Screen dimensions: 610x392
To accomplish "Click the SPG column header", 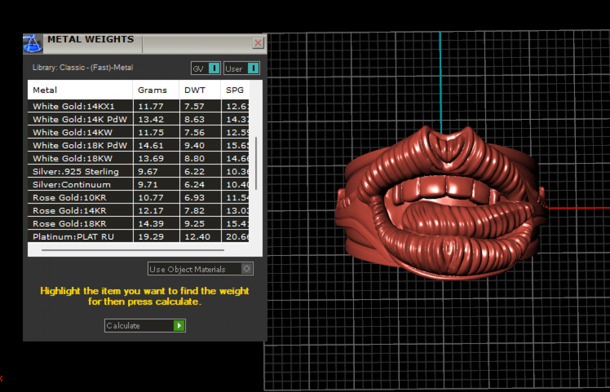I will (235, 90).
